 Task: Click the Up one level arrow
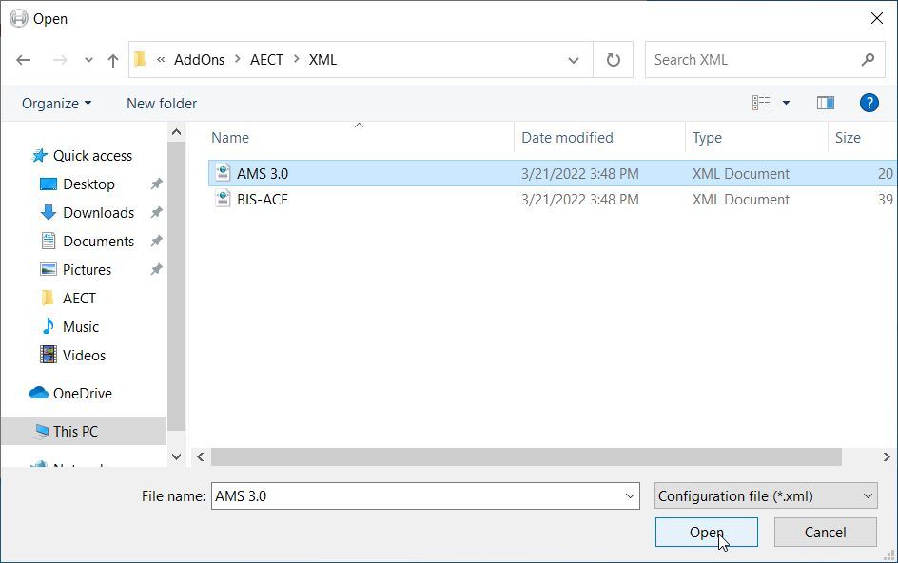click(113, 60)
